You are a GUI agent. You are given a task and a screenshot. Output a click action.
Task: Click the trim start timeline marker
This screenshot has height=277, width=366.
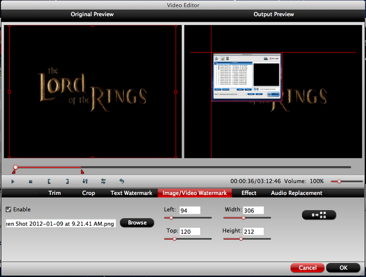[x=14, y=172]
